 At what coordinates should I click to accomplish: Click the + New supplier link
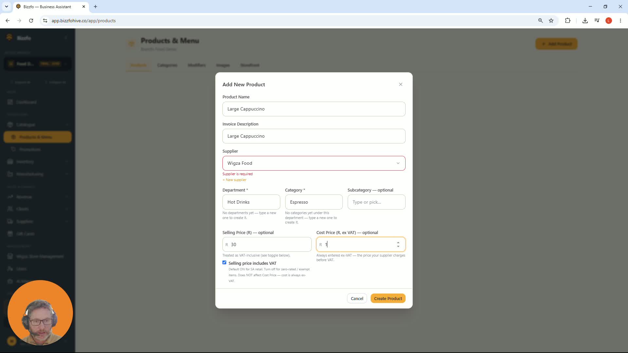point(235,180)
